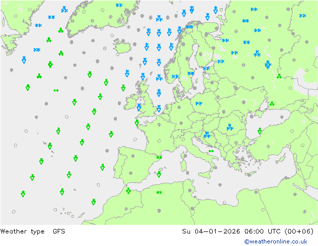
Task: Click the 'Weather type GFS' caption
Action: (x=33, y=231)
